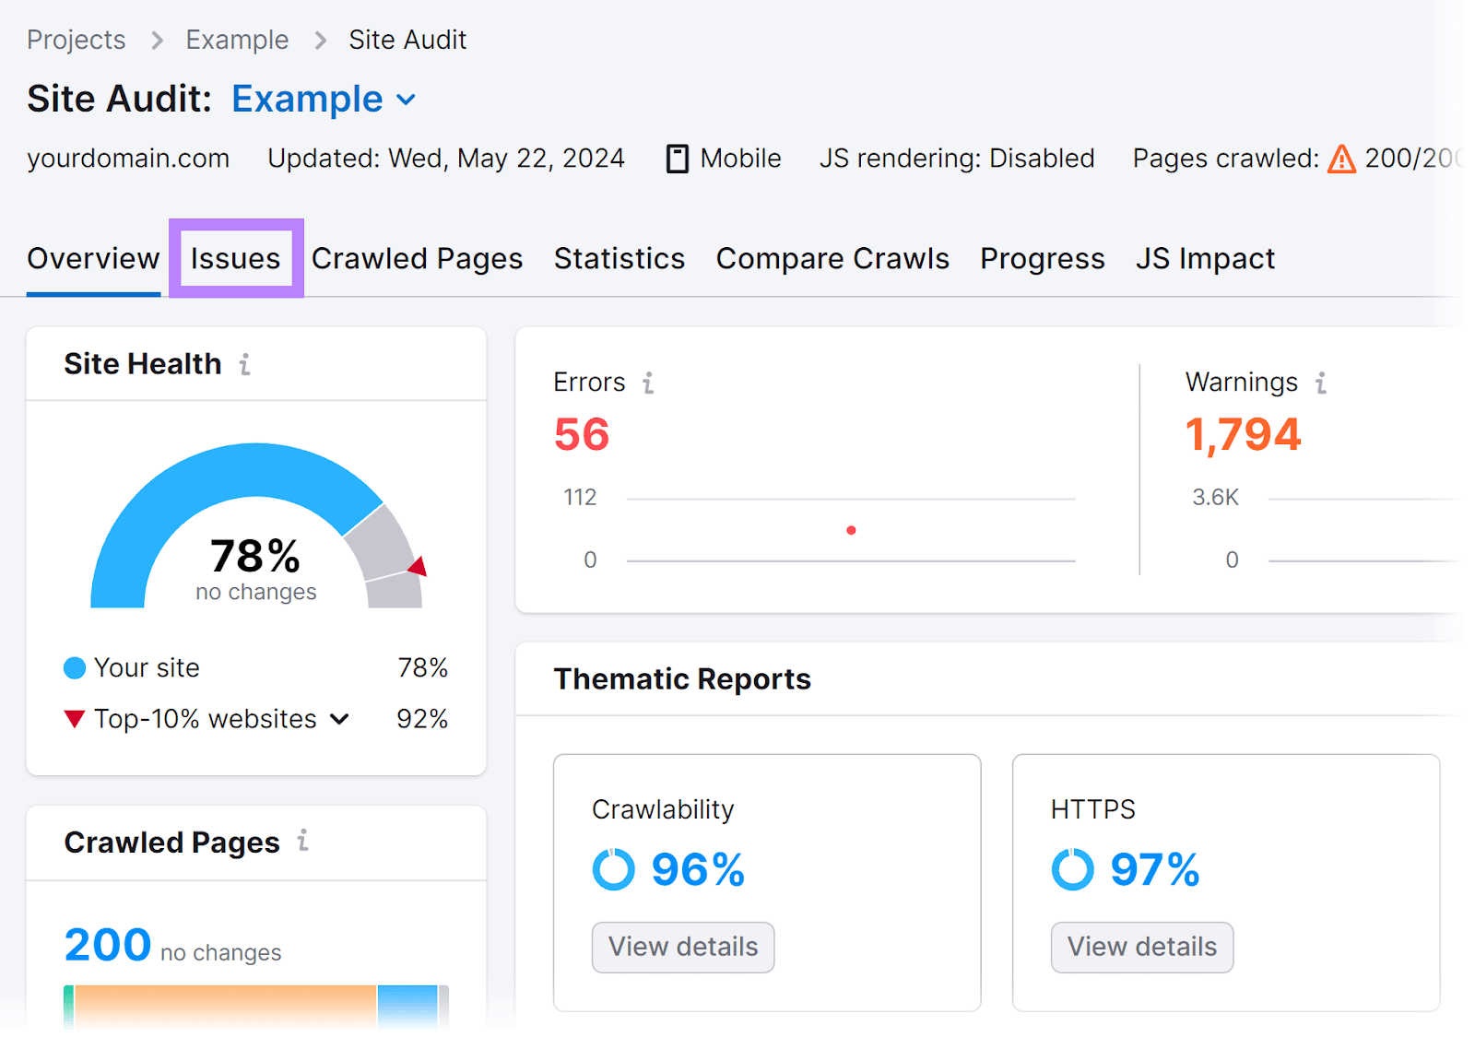This screenshot has height=1037, width=1475.
Task: Click the warning triangle next to Pages crawled
Action: [x=1342, y=159]
